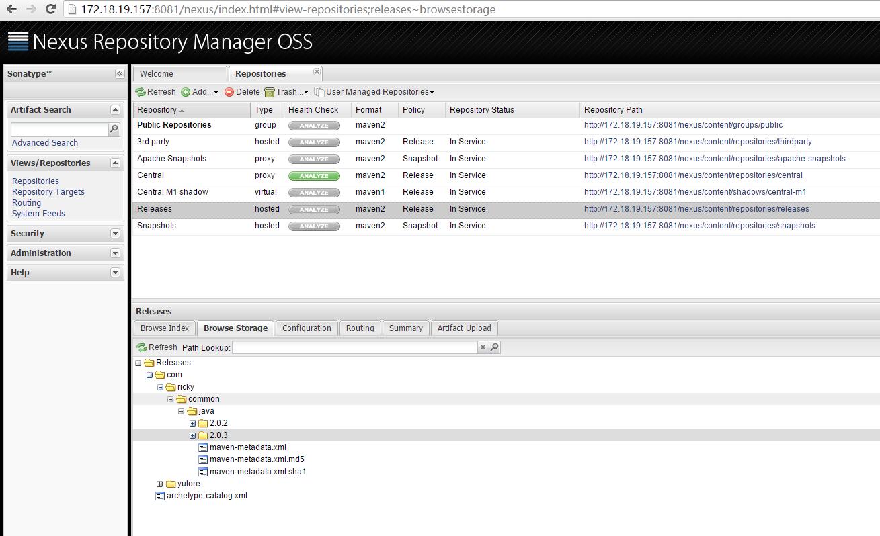
Task: Clear the Path Lookup field with X icon
Action: click(483, 347)
